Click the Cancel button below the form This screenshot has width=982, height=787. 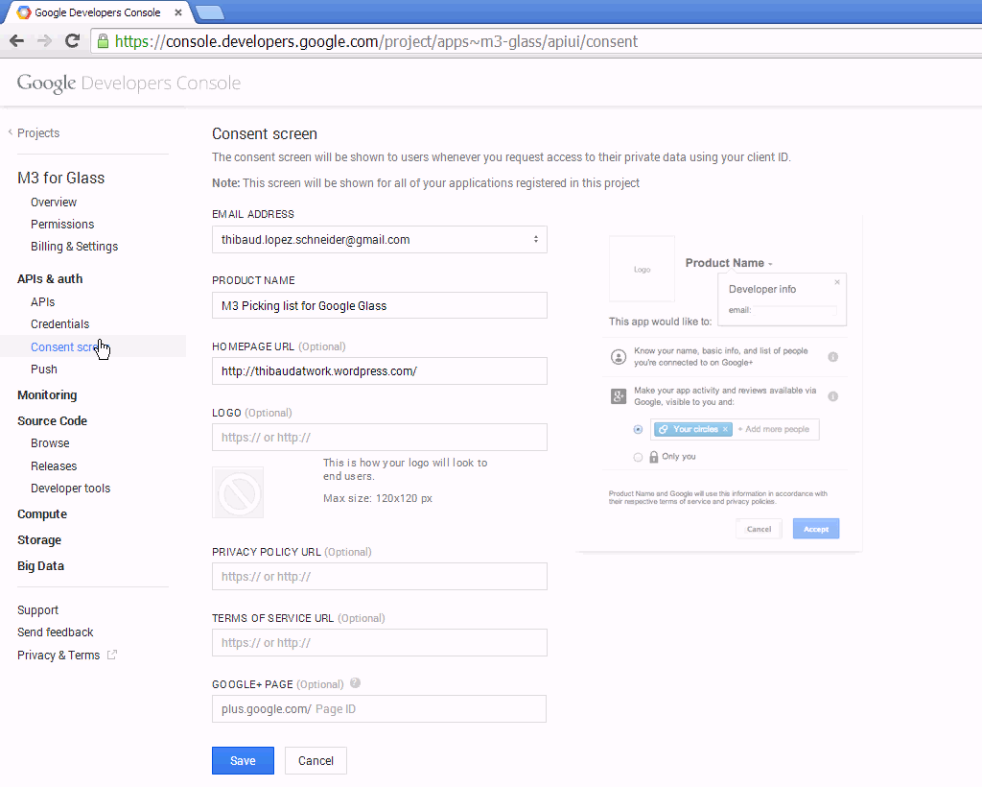(x=316, y=760)
